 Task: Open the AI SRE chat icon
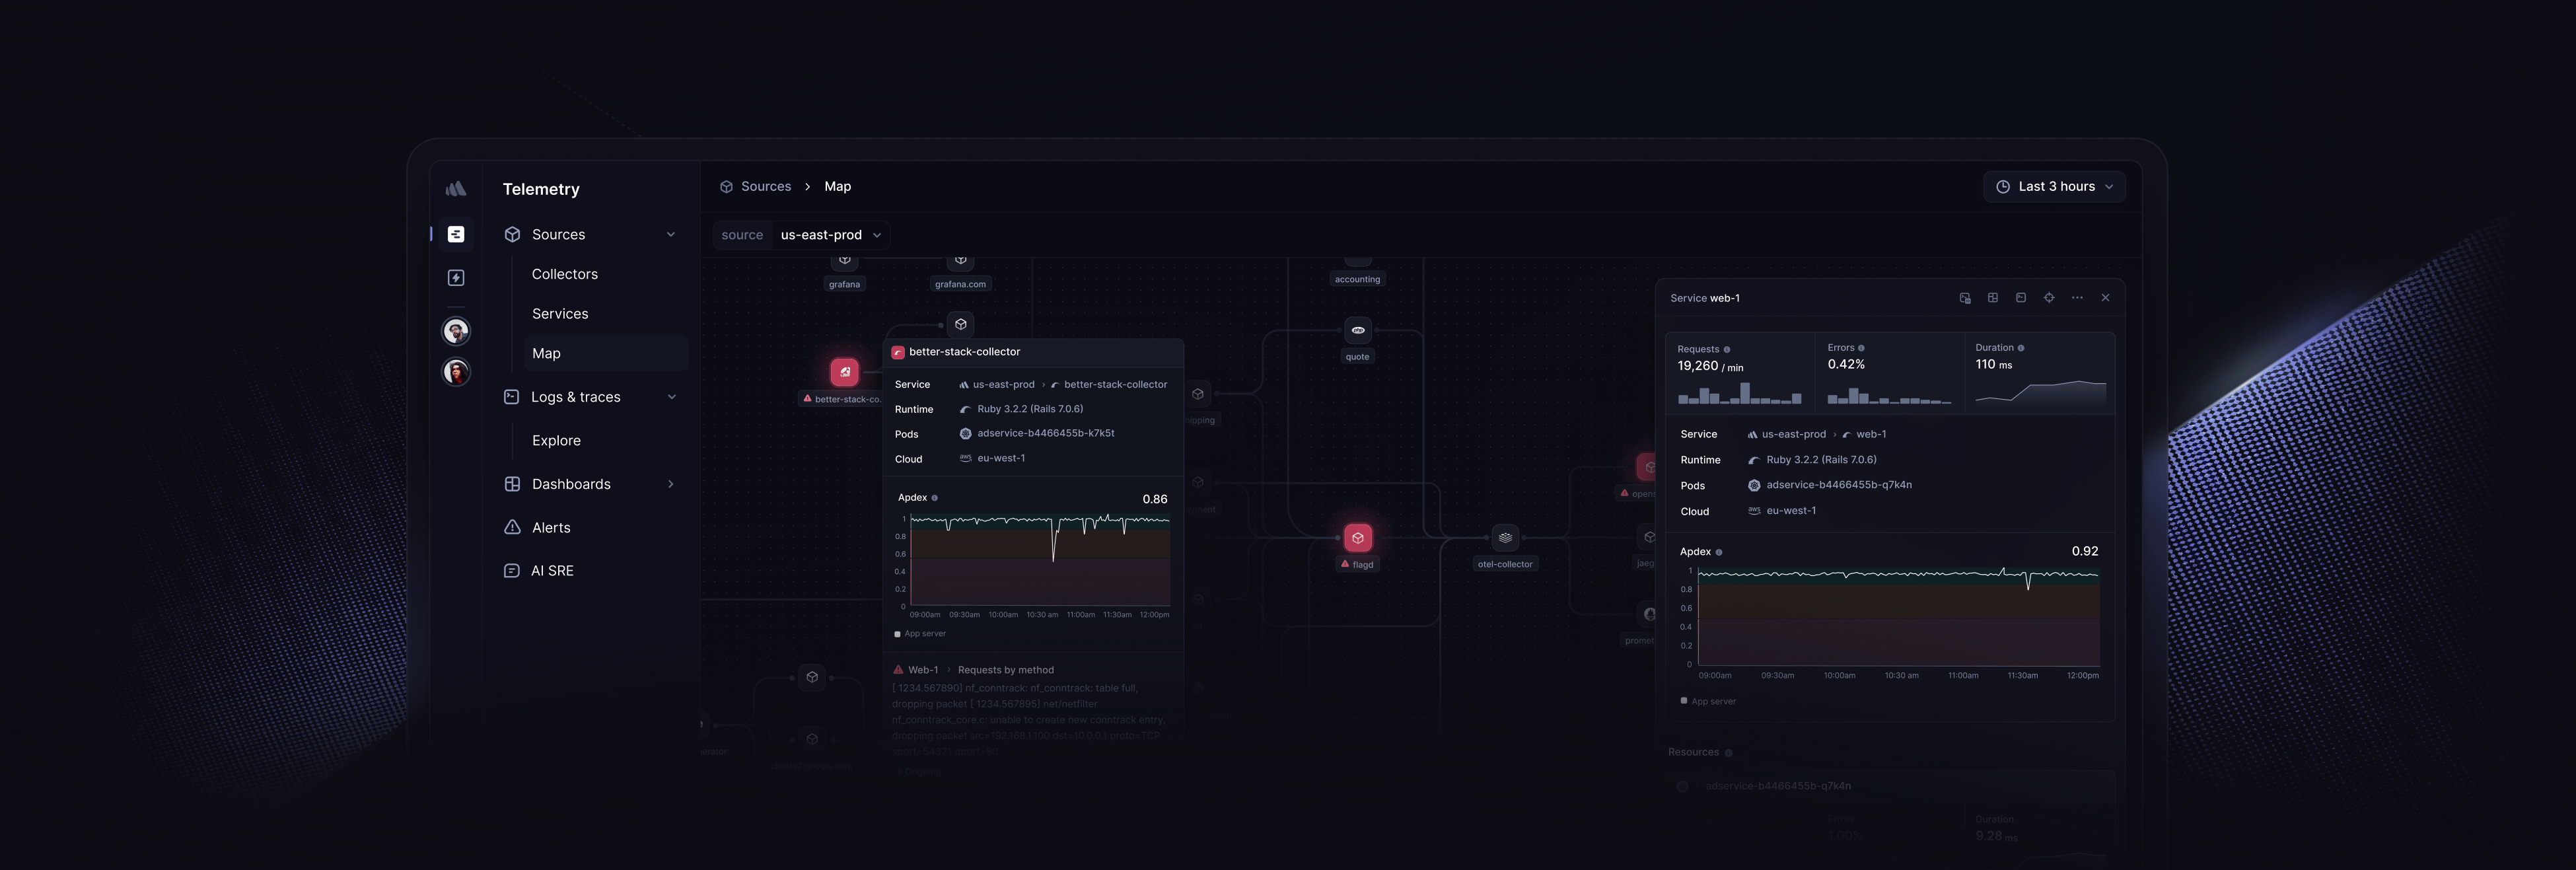[511, 570]
